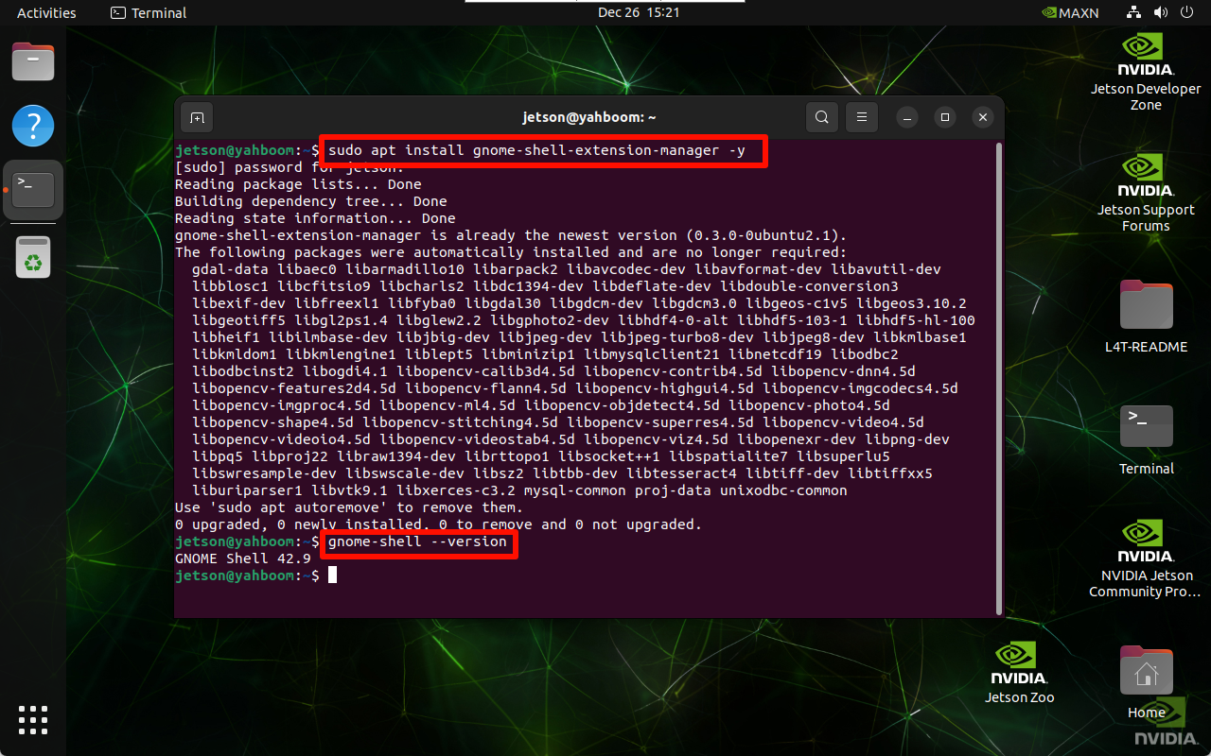Open the terminal search
Image resolution: width=1211 pixels, height=756 pixels.
[821, 117]
